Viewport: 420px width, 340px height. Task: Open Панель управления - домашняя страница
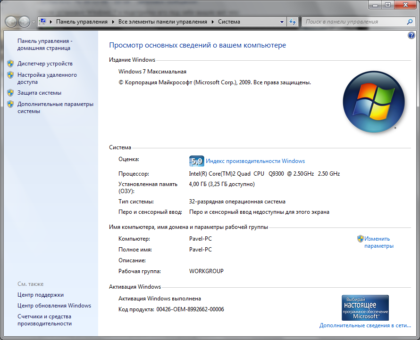point(45,44)
